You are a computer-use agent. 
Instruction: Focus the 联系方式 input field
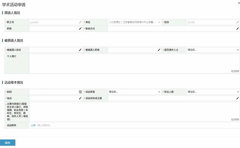(x=171, y=29)
